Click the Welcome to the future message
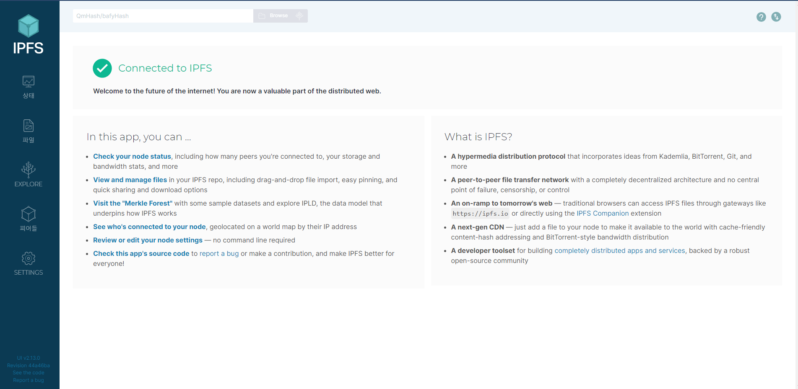 [237, 91]
